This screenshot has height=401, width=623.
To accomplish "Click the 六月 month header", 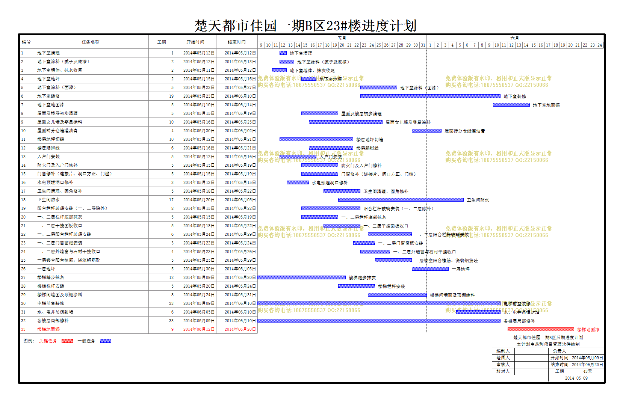I will click(515, 38).
